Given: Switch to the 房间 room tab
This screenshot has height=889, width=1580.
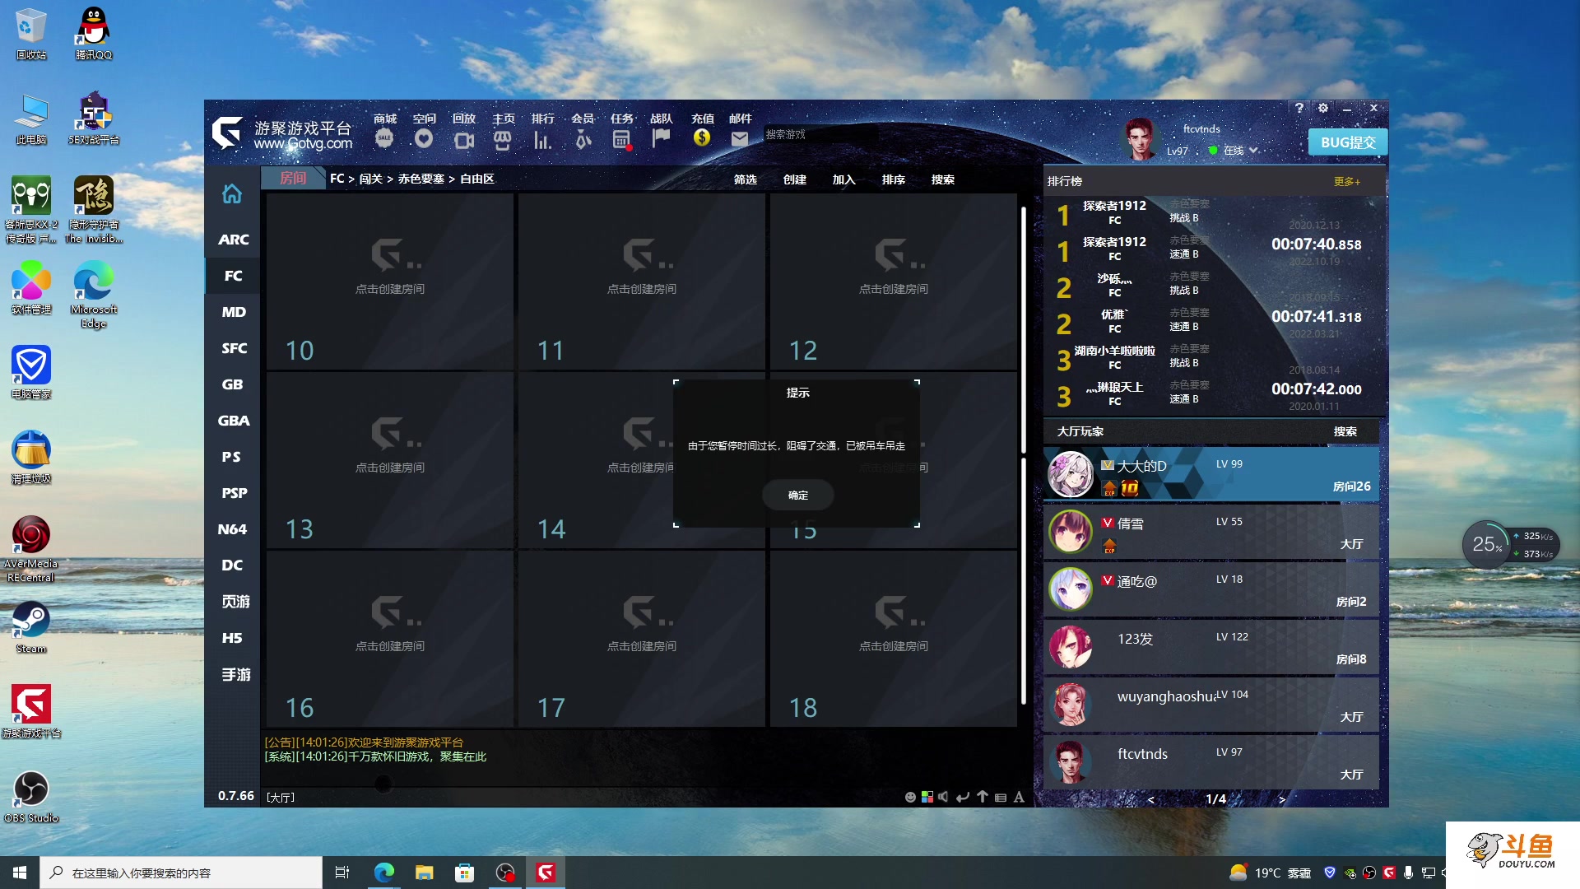Looking at the screenshot, I should 292,179.
